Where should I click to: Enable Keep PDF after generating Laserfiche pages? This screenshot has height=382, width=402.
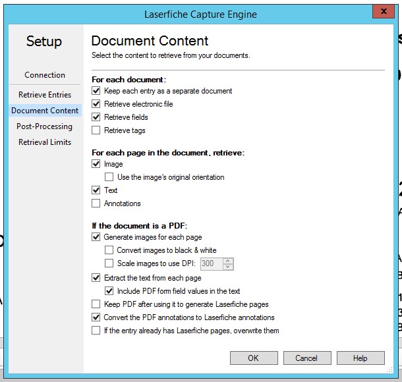(96, 304)
